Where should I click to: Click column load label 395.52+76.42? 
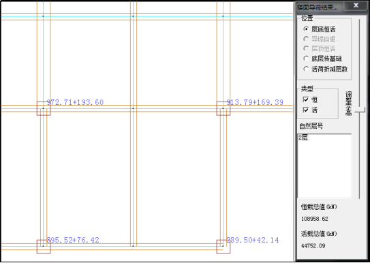tap(73, 240)
